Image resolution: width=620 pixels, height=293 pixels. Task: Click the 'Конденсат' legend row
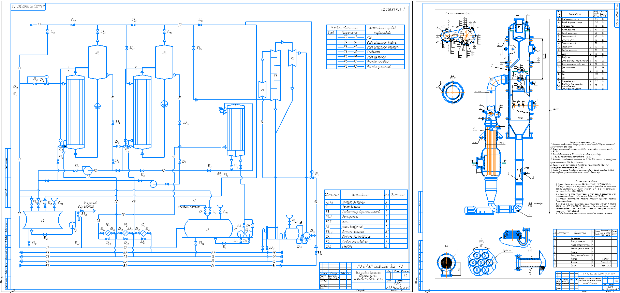pyautogui.click(x=365, y=52)
